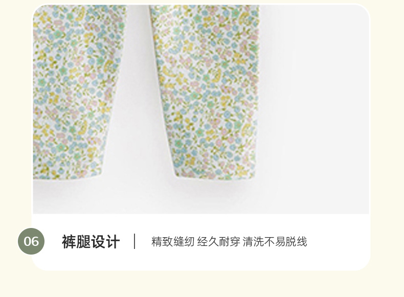Select the 裤腿设计 heading text
This screenshot has width=404, height=297.
tap(91, 242)
